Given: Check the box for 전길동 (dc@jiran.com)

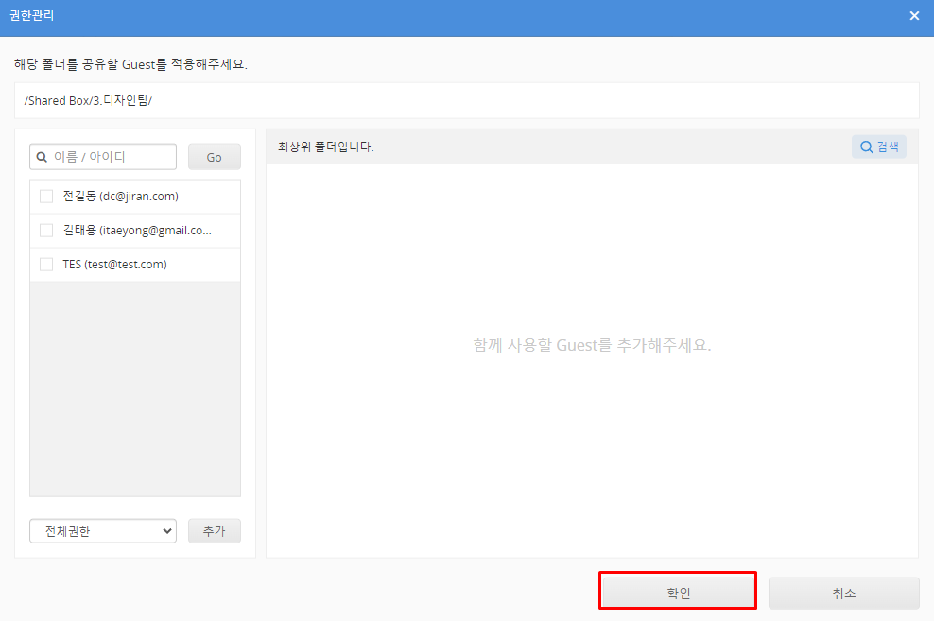Looking at the screenshot, I should [x=46, y=197].
